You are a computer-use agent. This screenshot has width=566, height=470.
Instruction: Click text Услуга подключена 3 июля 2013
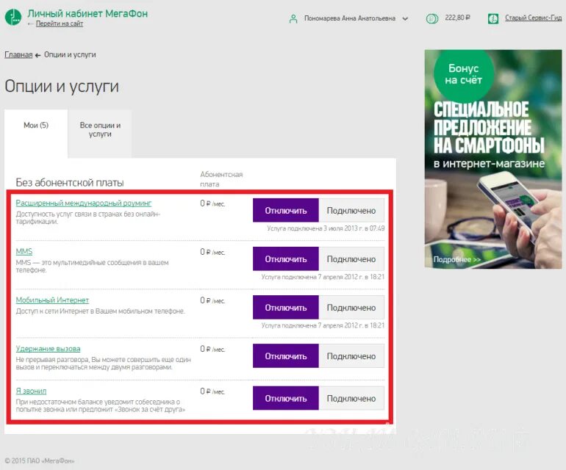pos(326,228)
